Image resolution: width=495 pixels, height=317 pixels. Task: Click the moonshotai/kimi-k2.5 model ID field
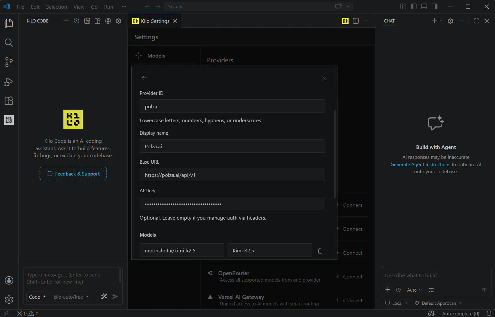[x=182, y=250]
